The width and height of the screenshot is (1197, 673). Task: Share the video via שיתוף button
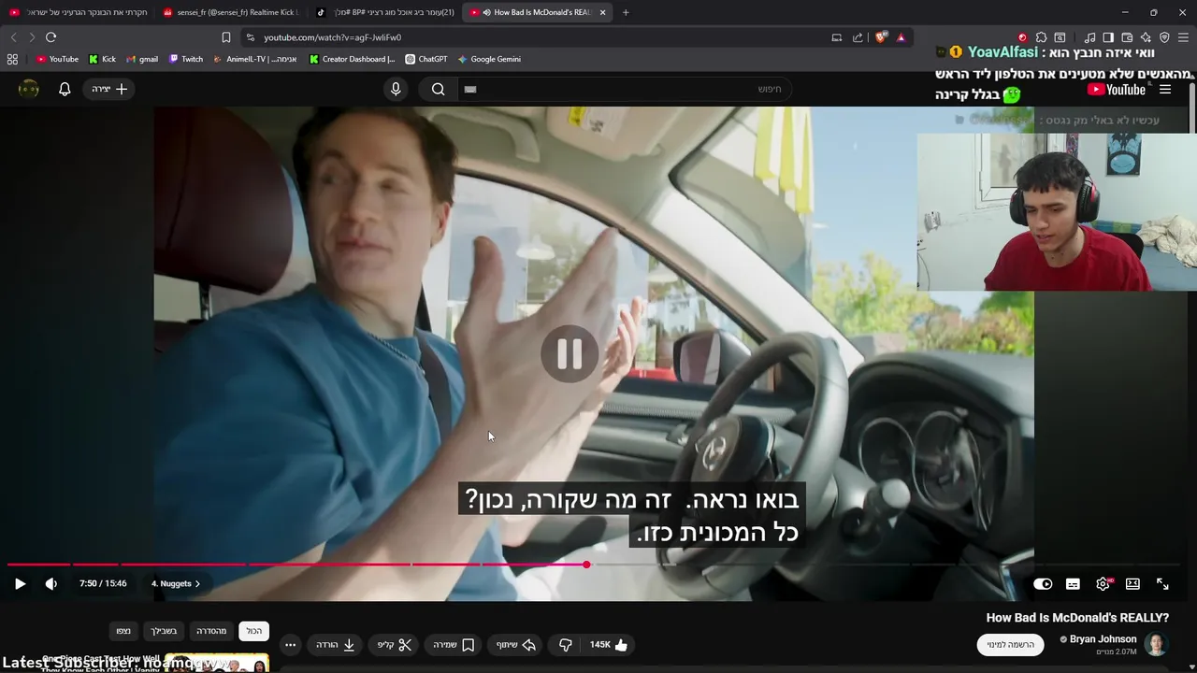point(516,644)
